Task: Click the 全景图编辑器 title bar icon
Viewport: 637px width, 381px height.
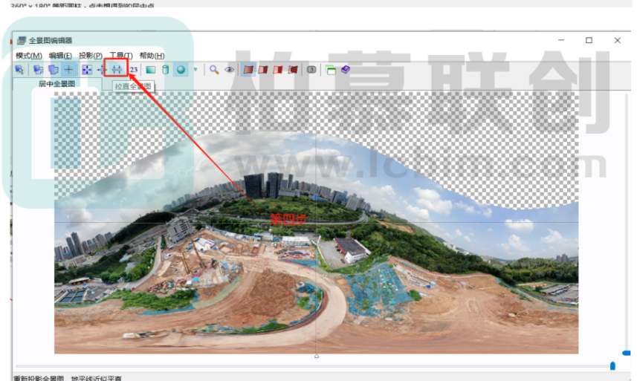Action: tap(22, 40)
